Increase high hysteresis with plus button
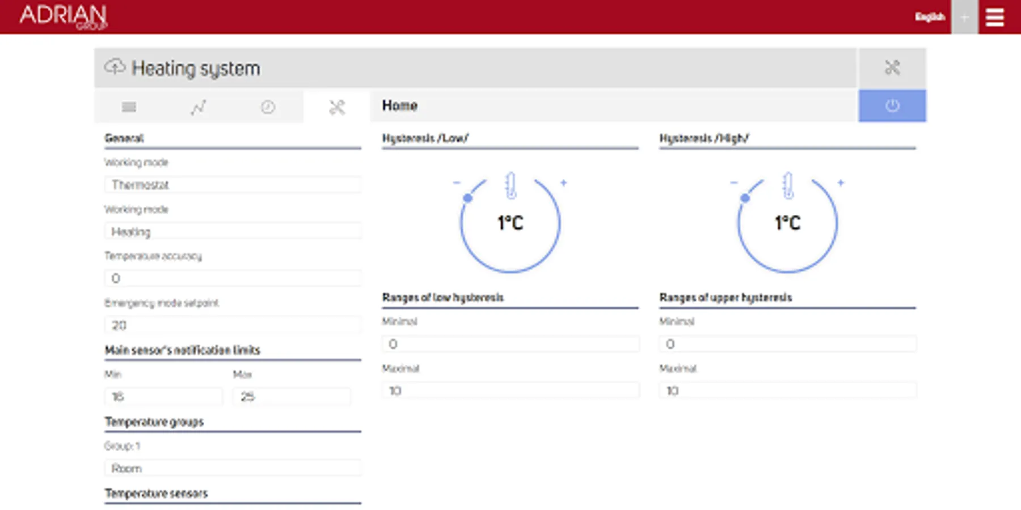The height and width of the screenshot is (510, 1021). click(x=841, y=182)
